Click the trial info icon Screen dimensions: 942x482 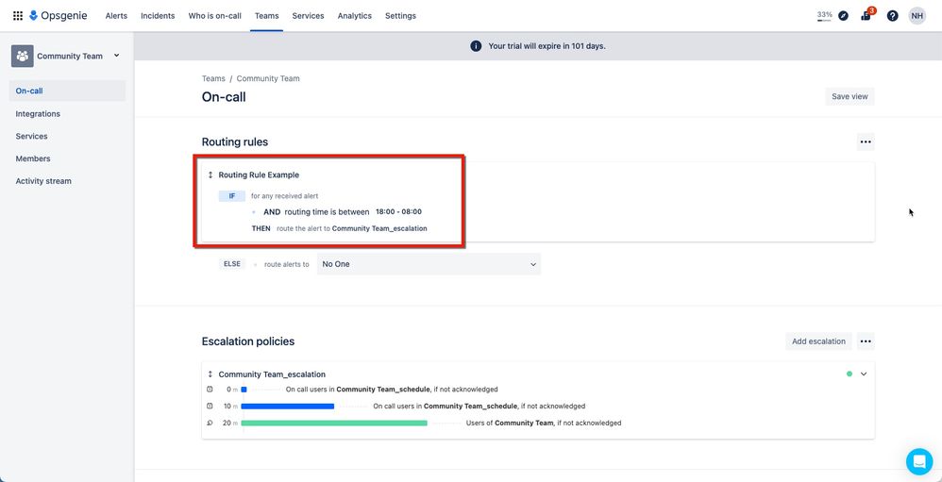[476, 46]
